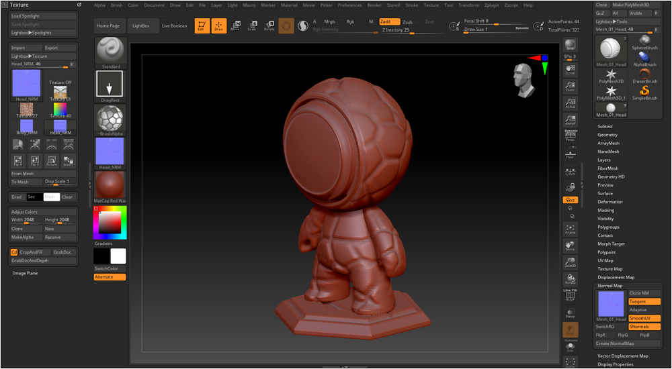Select the Scale transform tool
Screen dimensions: 672x369
[252, 25]
